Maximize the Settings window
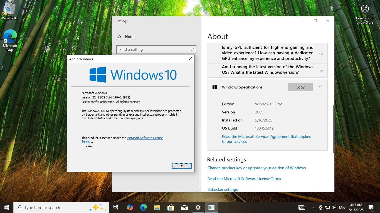 coord(315,21)
